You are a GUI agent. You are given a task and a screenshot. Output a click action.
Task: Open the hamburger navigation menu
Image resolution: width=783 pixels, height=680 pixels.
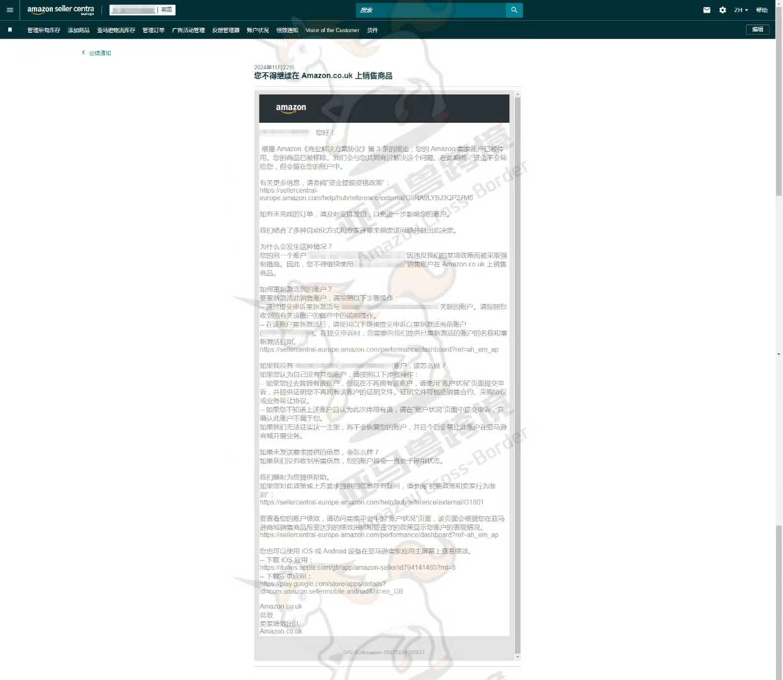(10, 10)
